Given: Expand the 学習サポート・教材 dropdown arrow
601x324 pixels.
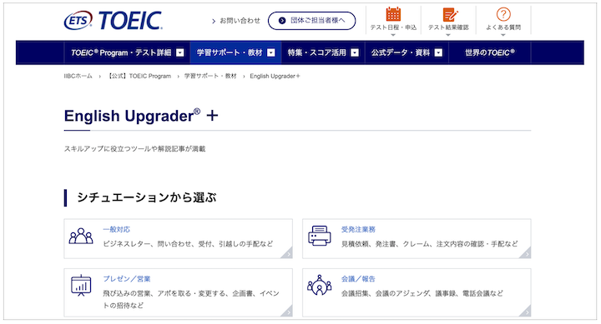Looking at the screenshot, I should (x=271, y=52).
